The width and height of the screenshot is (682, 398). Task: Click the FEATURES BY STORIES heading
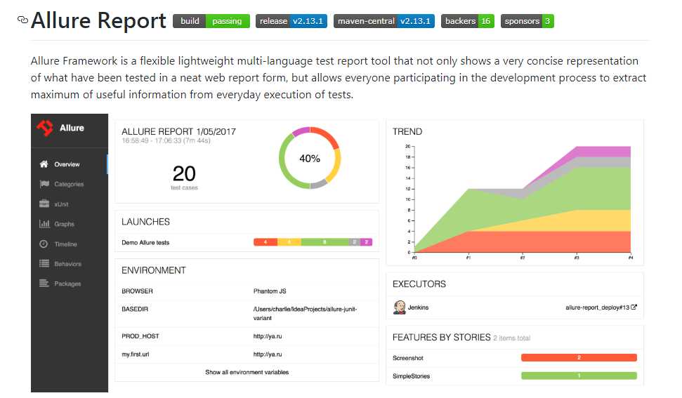click(x=442, y=337)
